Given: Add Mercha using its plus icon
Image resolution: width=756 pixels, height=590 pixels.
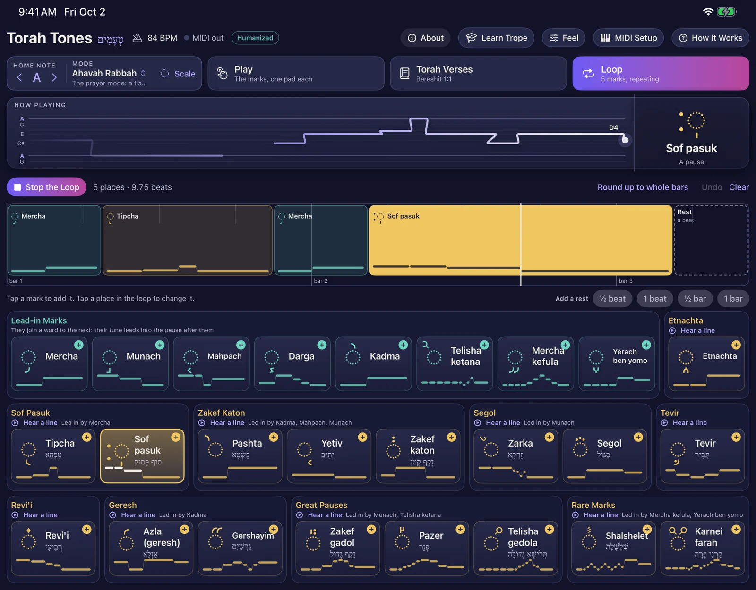Looking at the screenshot, I should (x=79, y=345).
